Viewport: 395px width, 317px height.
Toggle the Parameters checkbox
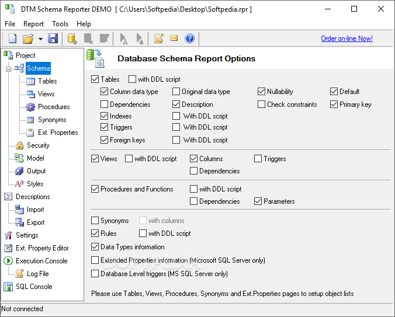(x=258, y=201)
